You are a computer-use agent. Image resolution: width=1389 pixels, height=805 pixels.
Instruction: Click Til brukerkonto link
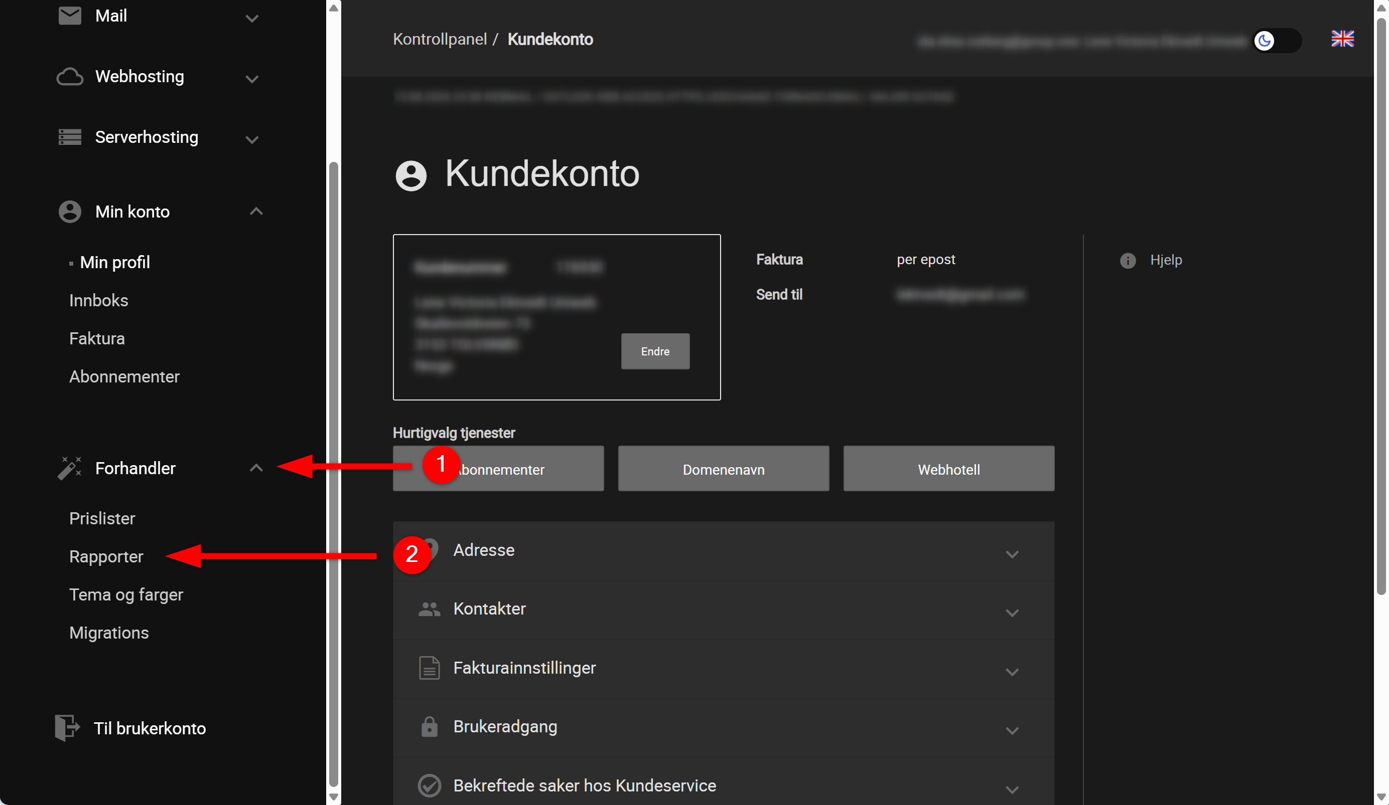click(150, 728)
